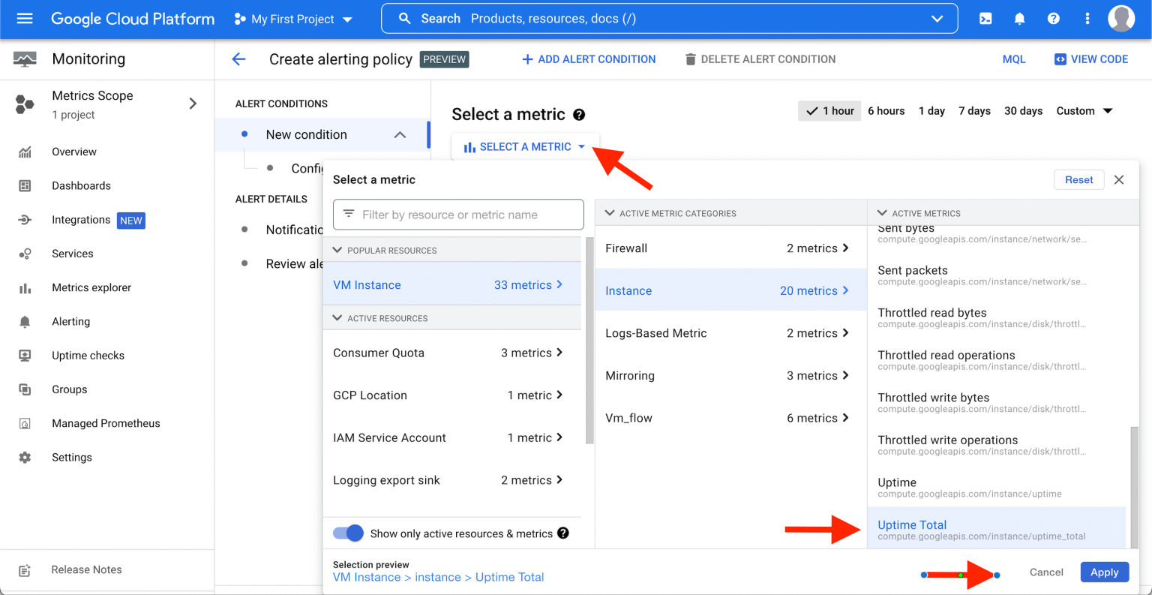Screen dimensions: 1152x595
Task: Collapse the Active Resources section
Action: click(x=337, y=318)
